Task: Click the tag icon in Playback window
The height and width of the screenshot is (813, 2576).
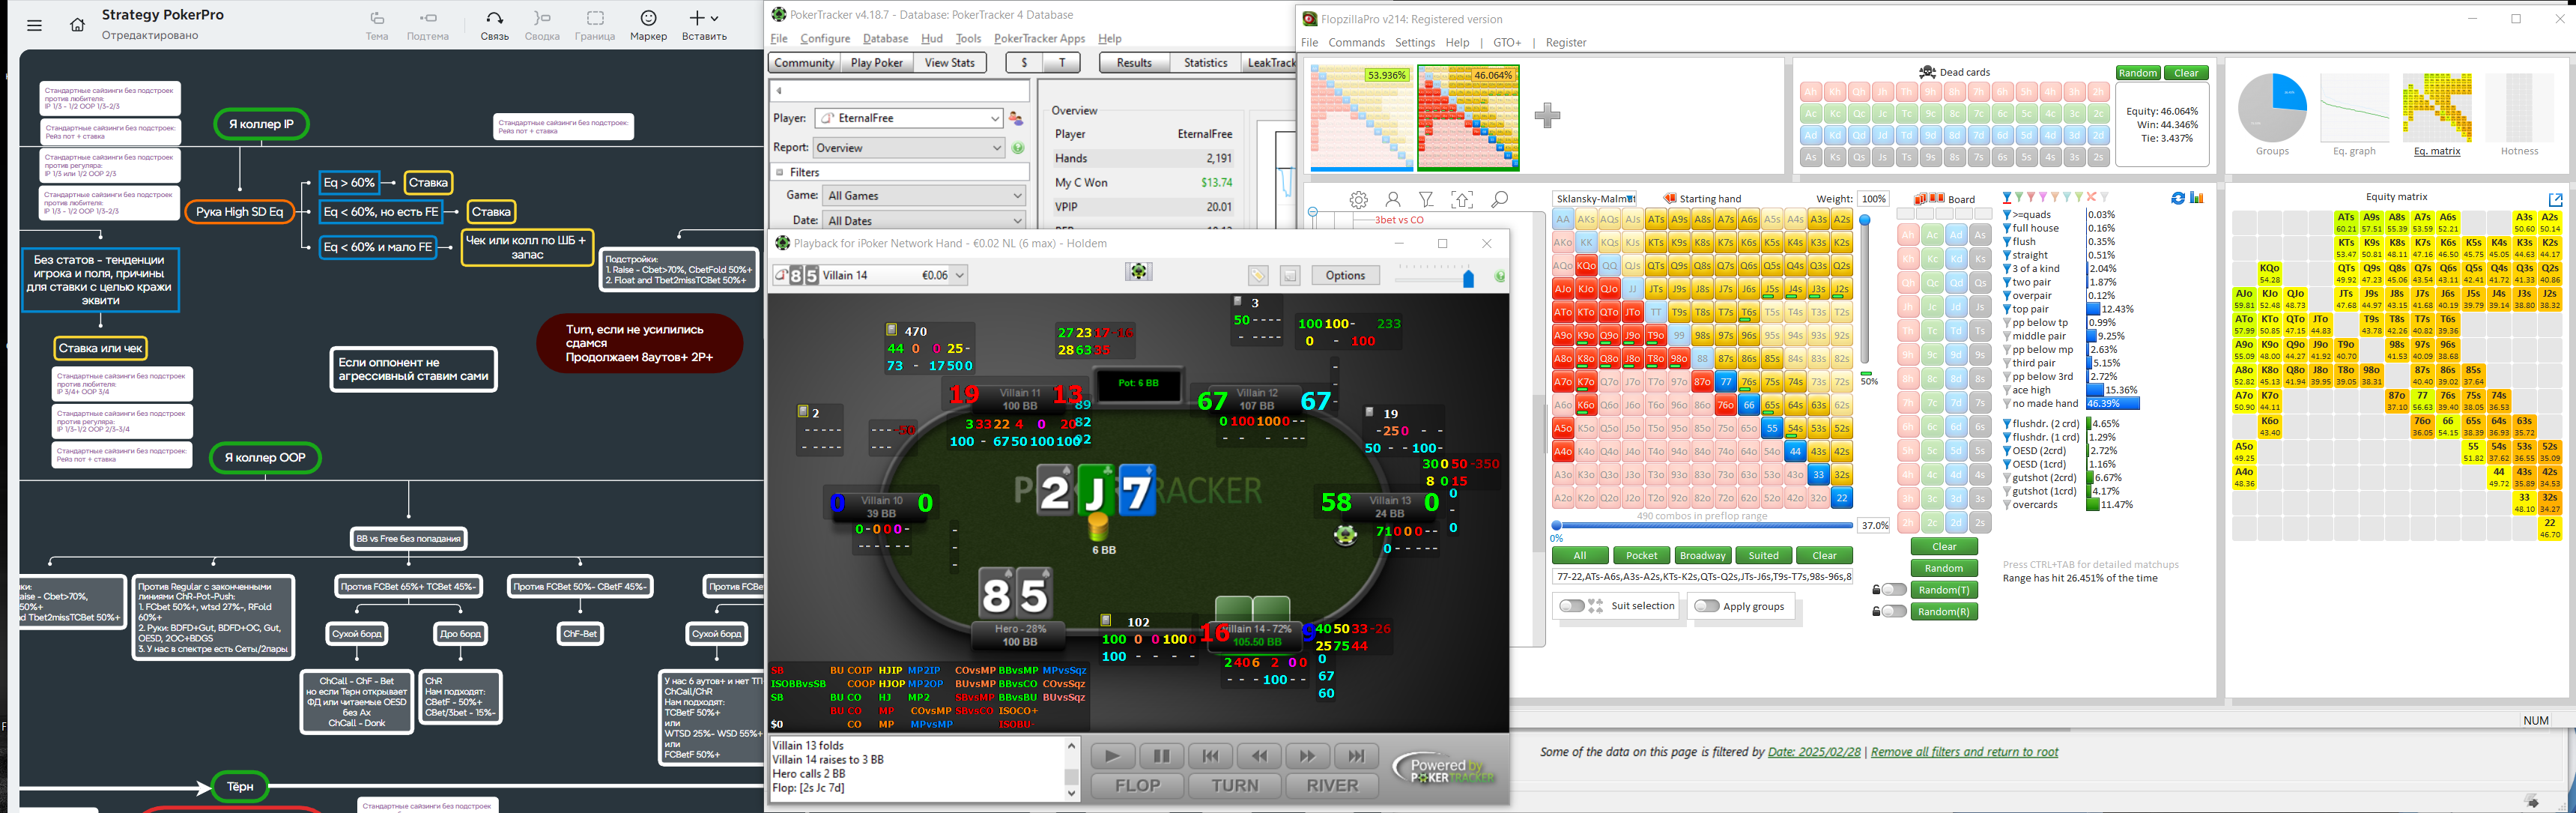Action: (x=1258, y=276)
